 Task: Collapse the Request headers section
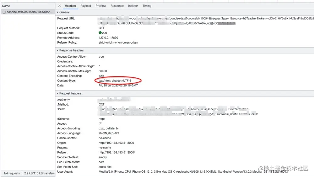[57, 93]
